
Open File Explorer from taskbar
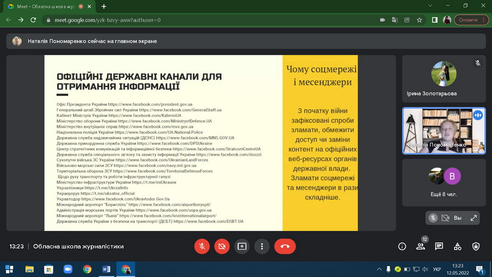[x=29, y=269]
